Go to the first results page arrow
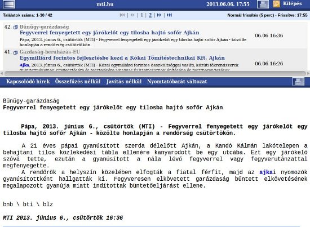The image size is (310, 227). point(122,15)
